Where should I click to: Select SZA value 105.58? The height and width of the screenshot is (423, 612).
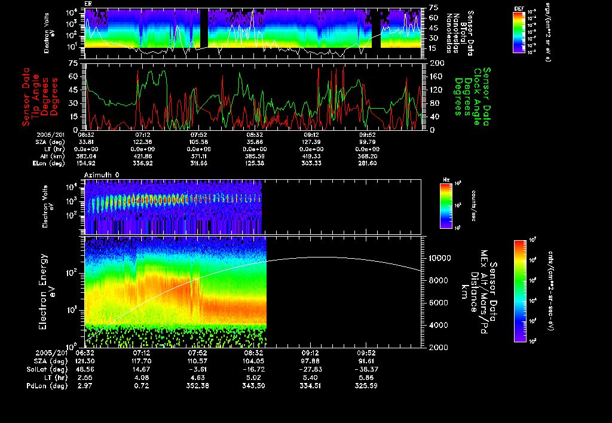click(198, 142)
